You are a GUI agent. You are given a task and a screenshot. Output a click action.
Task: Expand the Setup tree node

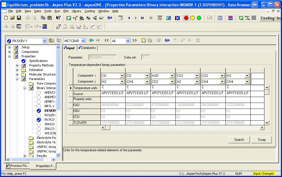[10, 47]
